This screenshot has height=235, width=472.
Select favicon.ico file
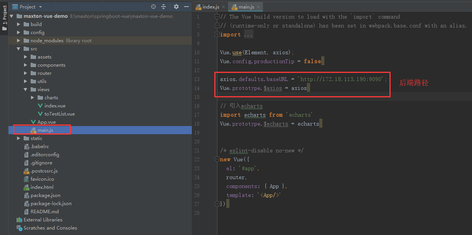point(42,179)
